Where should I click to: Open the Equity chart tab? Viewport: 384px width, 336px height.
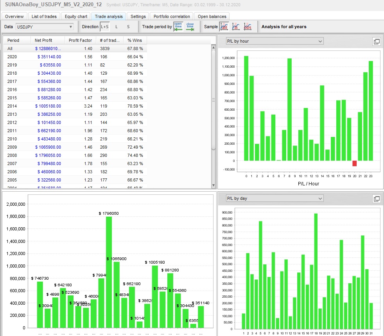[x=76, y=16]
